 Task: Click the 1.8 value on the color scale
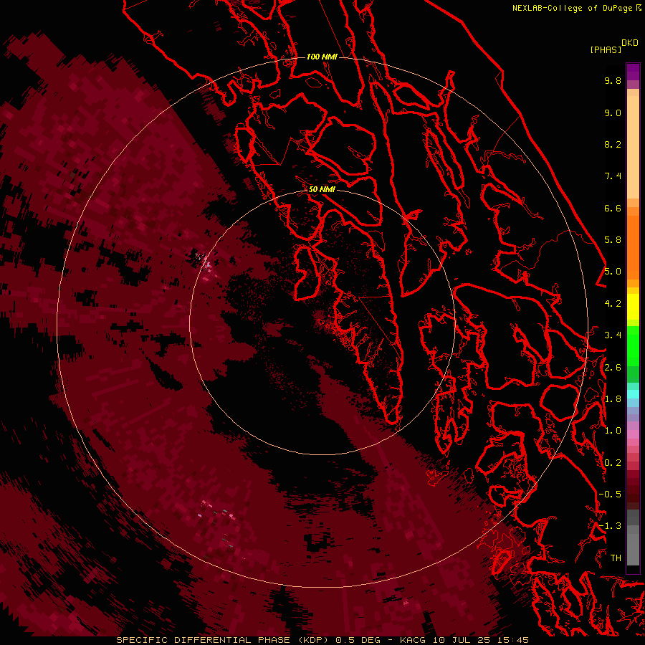tap(613, 399)
